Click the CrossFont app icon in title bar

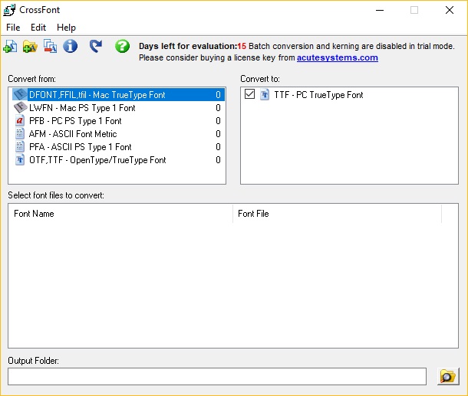[9, 10]
